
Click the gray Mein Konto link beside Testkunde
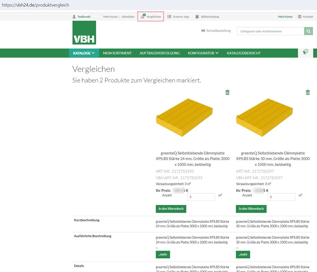(x=111, y=17)
